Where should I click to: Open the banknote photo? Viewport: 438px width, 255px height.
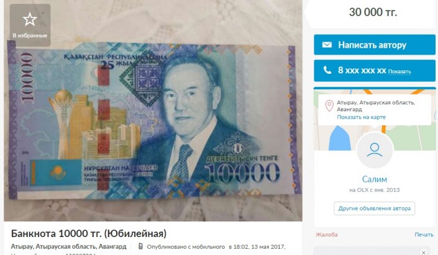[x=153, y=110]
